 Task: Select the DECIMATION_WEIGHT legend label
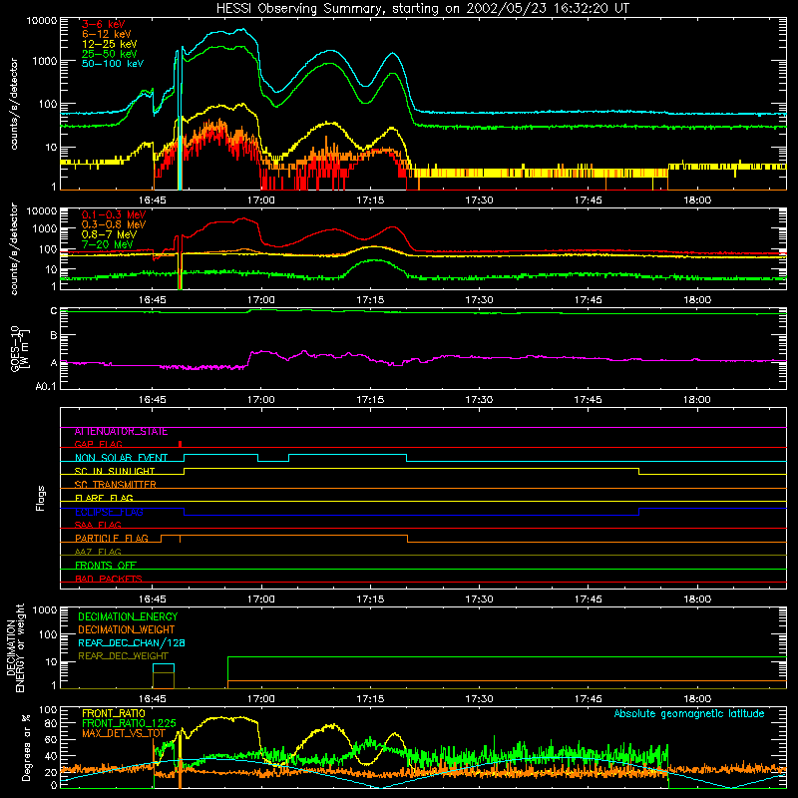pyautogui.click(x=127, y=629)
